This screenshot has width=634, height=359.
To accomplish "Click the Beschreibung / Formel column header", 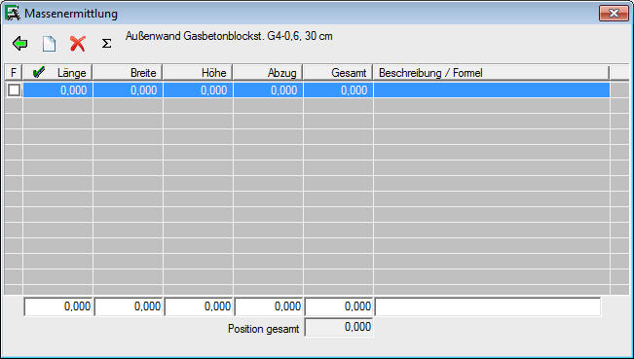I will [x=491, y=73].
